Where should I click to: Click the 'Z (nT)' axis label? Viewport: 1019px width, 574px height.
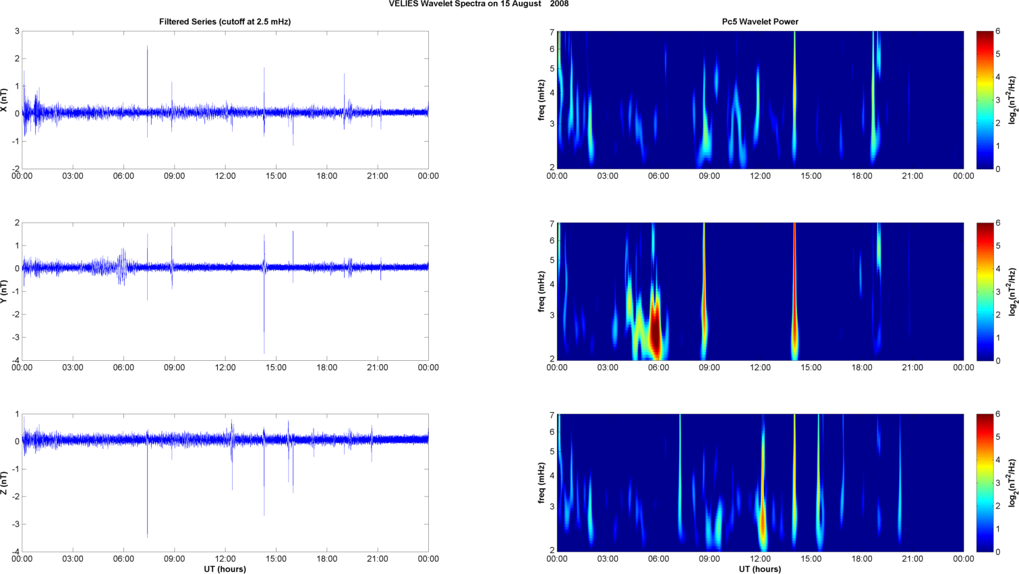[5, 483]
